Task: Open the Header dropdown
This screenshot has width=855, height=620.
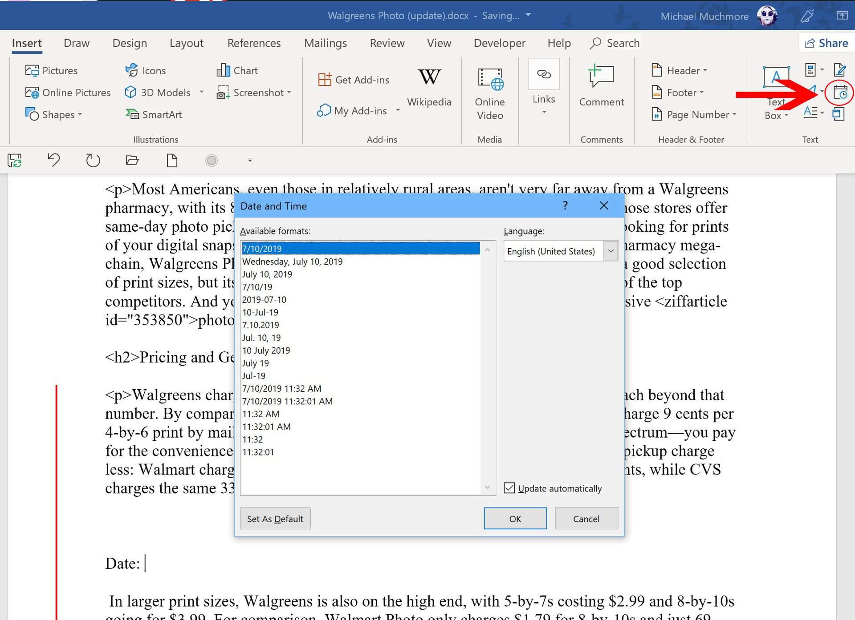Action: pyautogui.click(x=679, y=70)
